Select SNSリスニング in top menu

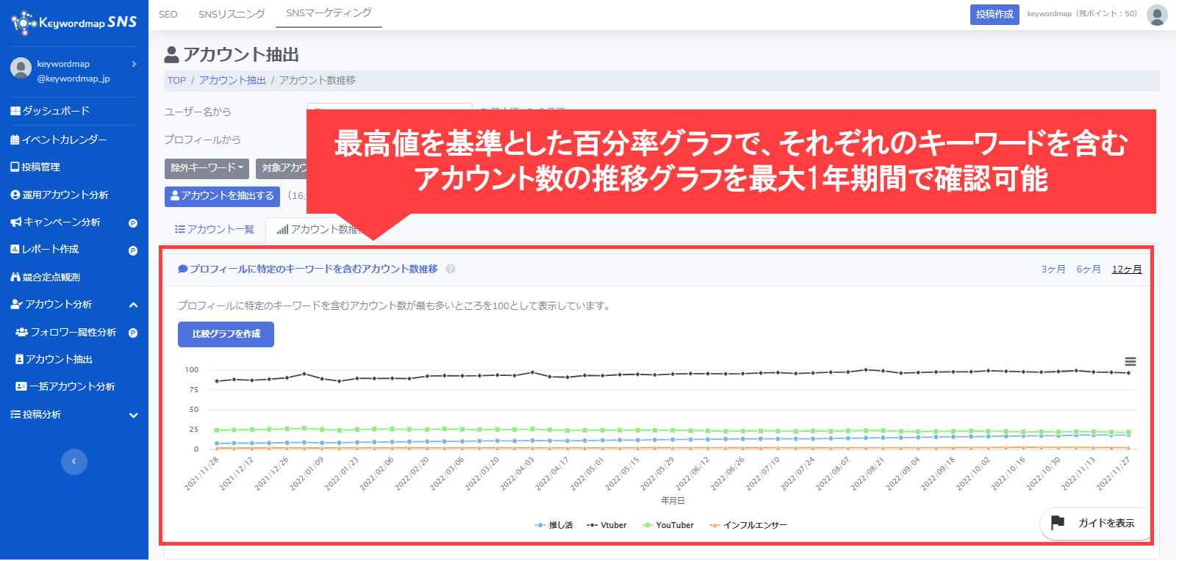[232, 15]
